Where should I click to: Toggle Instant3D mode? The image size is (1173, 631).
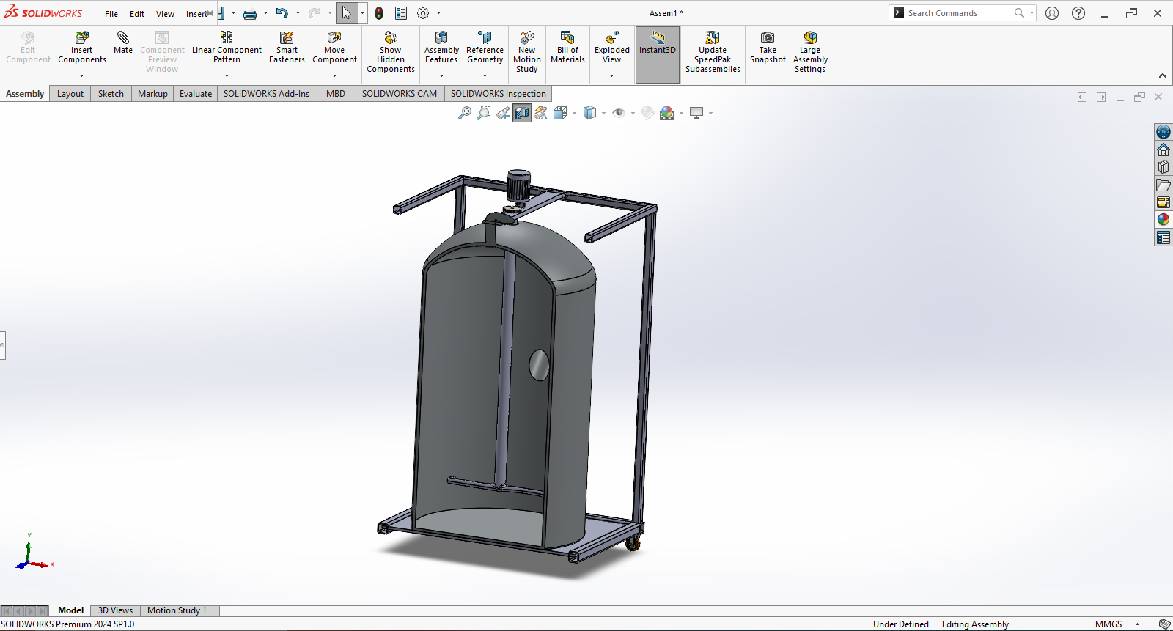[x=658, y=55]
